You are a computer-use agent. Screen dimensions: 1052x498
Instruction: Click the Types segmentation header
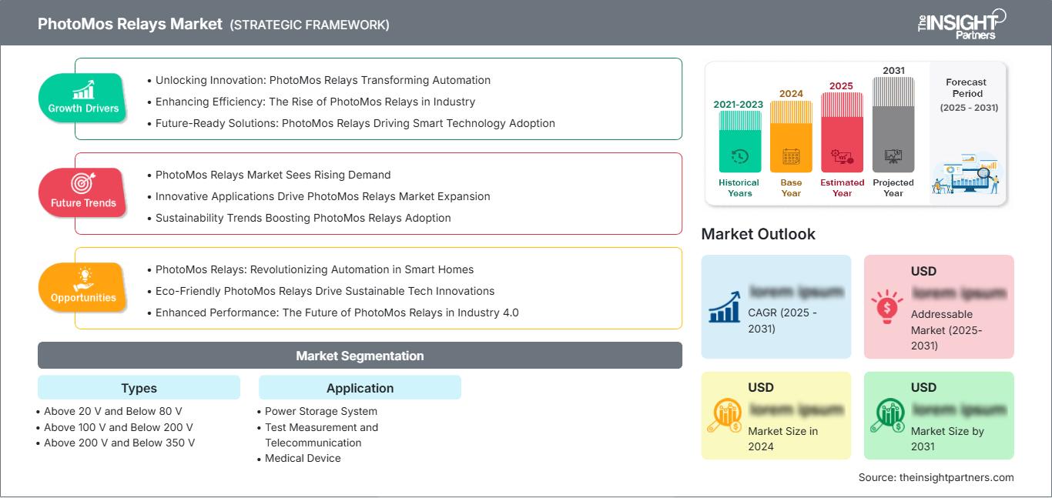click(x=139, y=388)
